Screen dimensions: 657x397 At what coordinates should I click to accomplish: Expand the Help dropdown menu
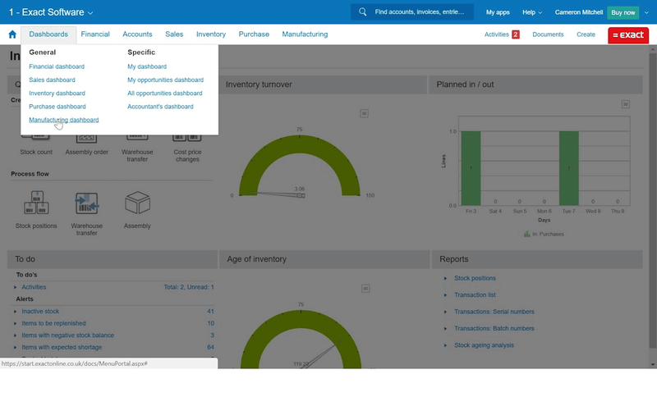tap(533, 12)
